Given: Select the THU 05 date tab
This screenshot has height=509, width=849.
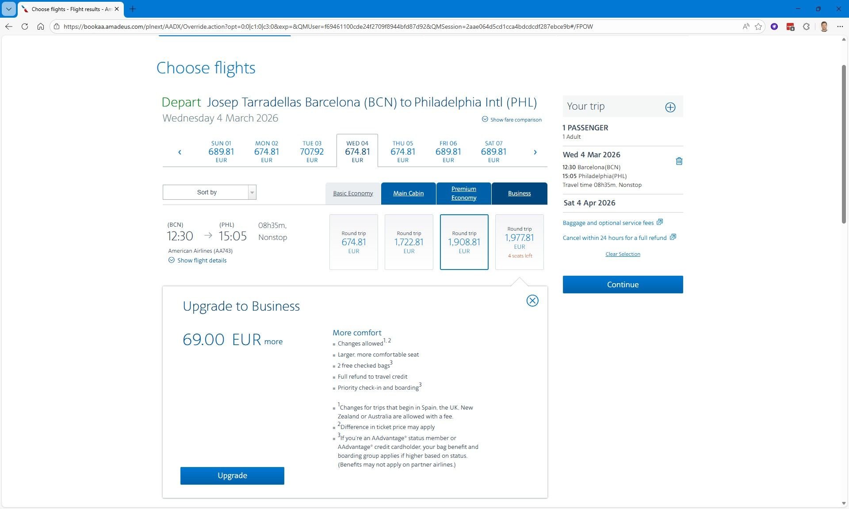Looking at the screenshot, I should 402,152.
